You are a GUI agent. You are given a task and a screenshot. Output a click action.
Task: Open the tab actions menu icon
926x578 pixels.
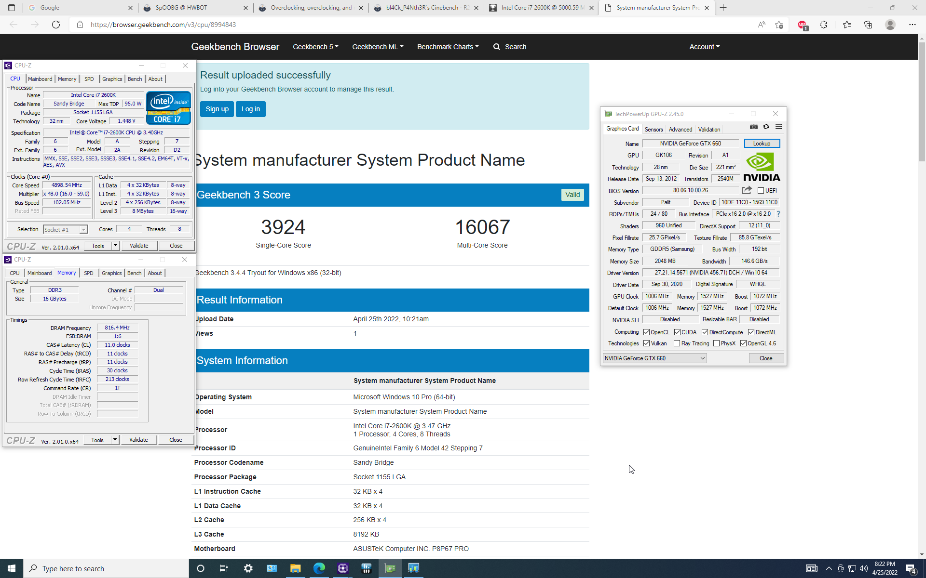[12, 8]
